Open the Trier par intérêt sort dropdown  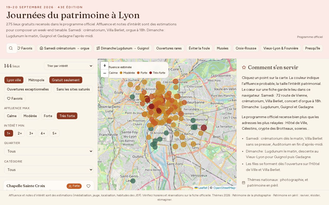coord(69,66)
